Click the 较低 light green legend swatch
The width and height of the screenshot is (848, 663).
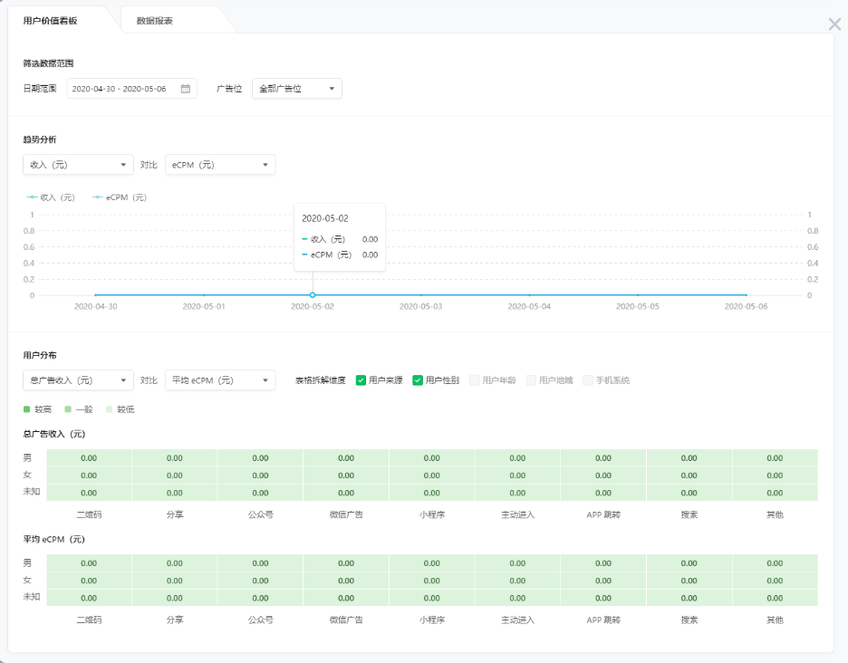click(110, 409)
